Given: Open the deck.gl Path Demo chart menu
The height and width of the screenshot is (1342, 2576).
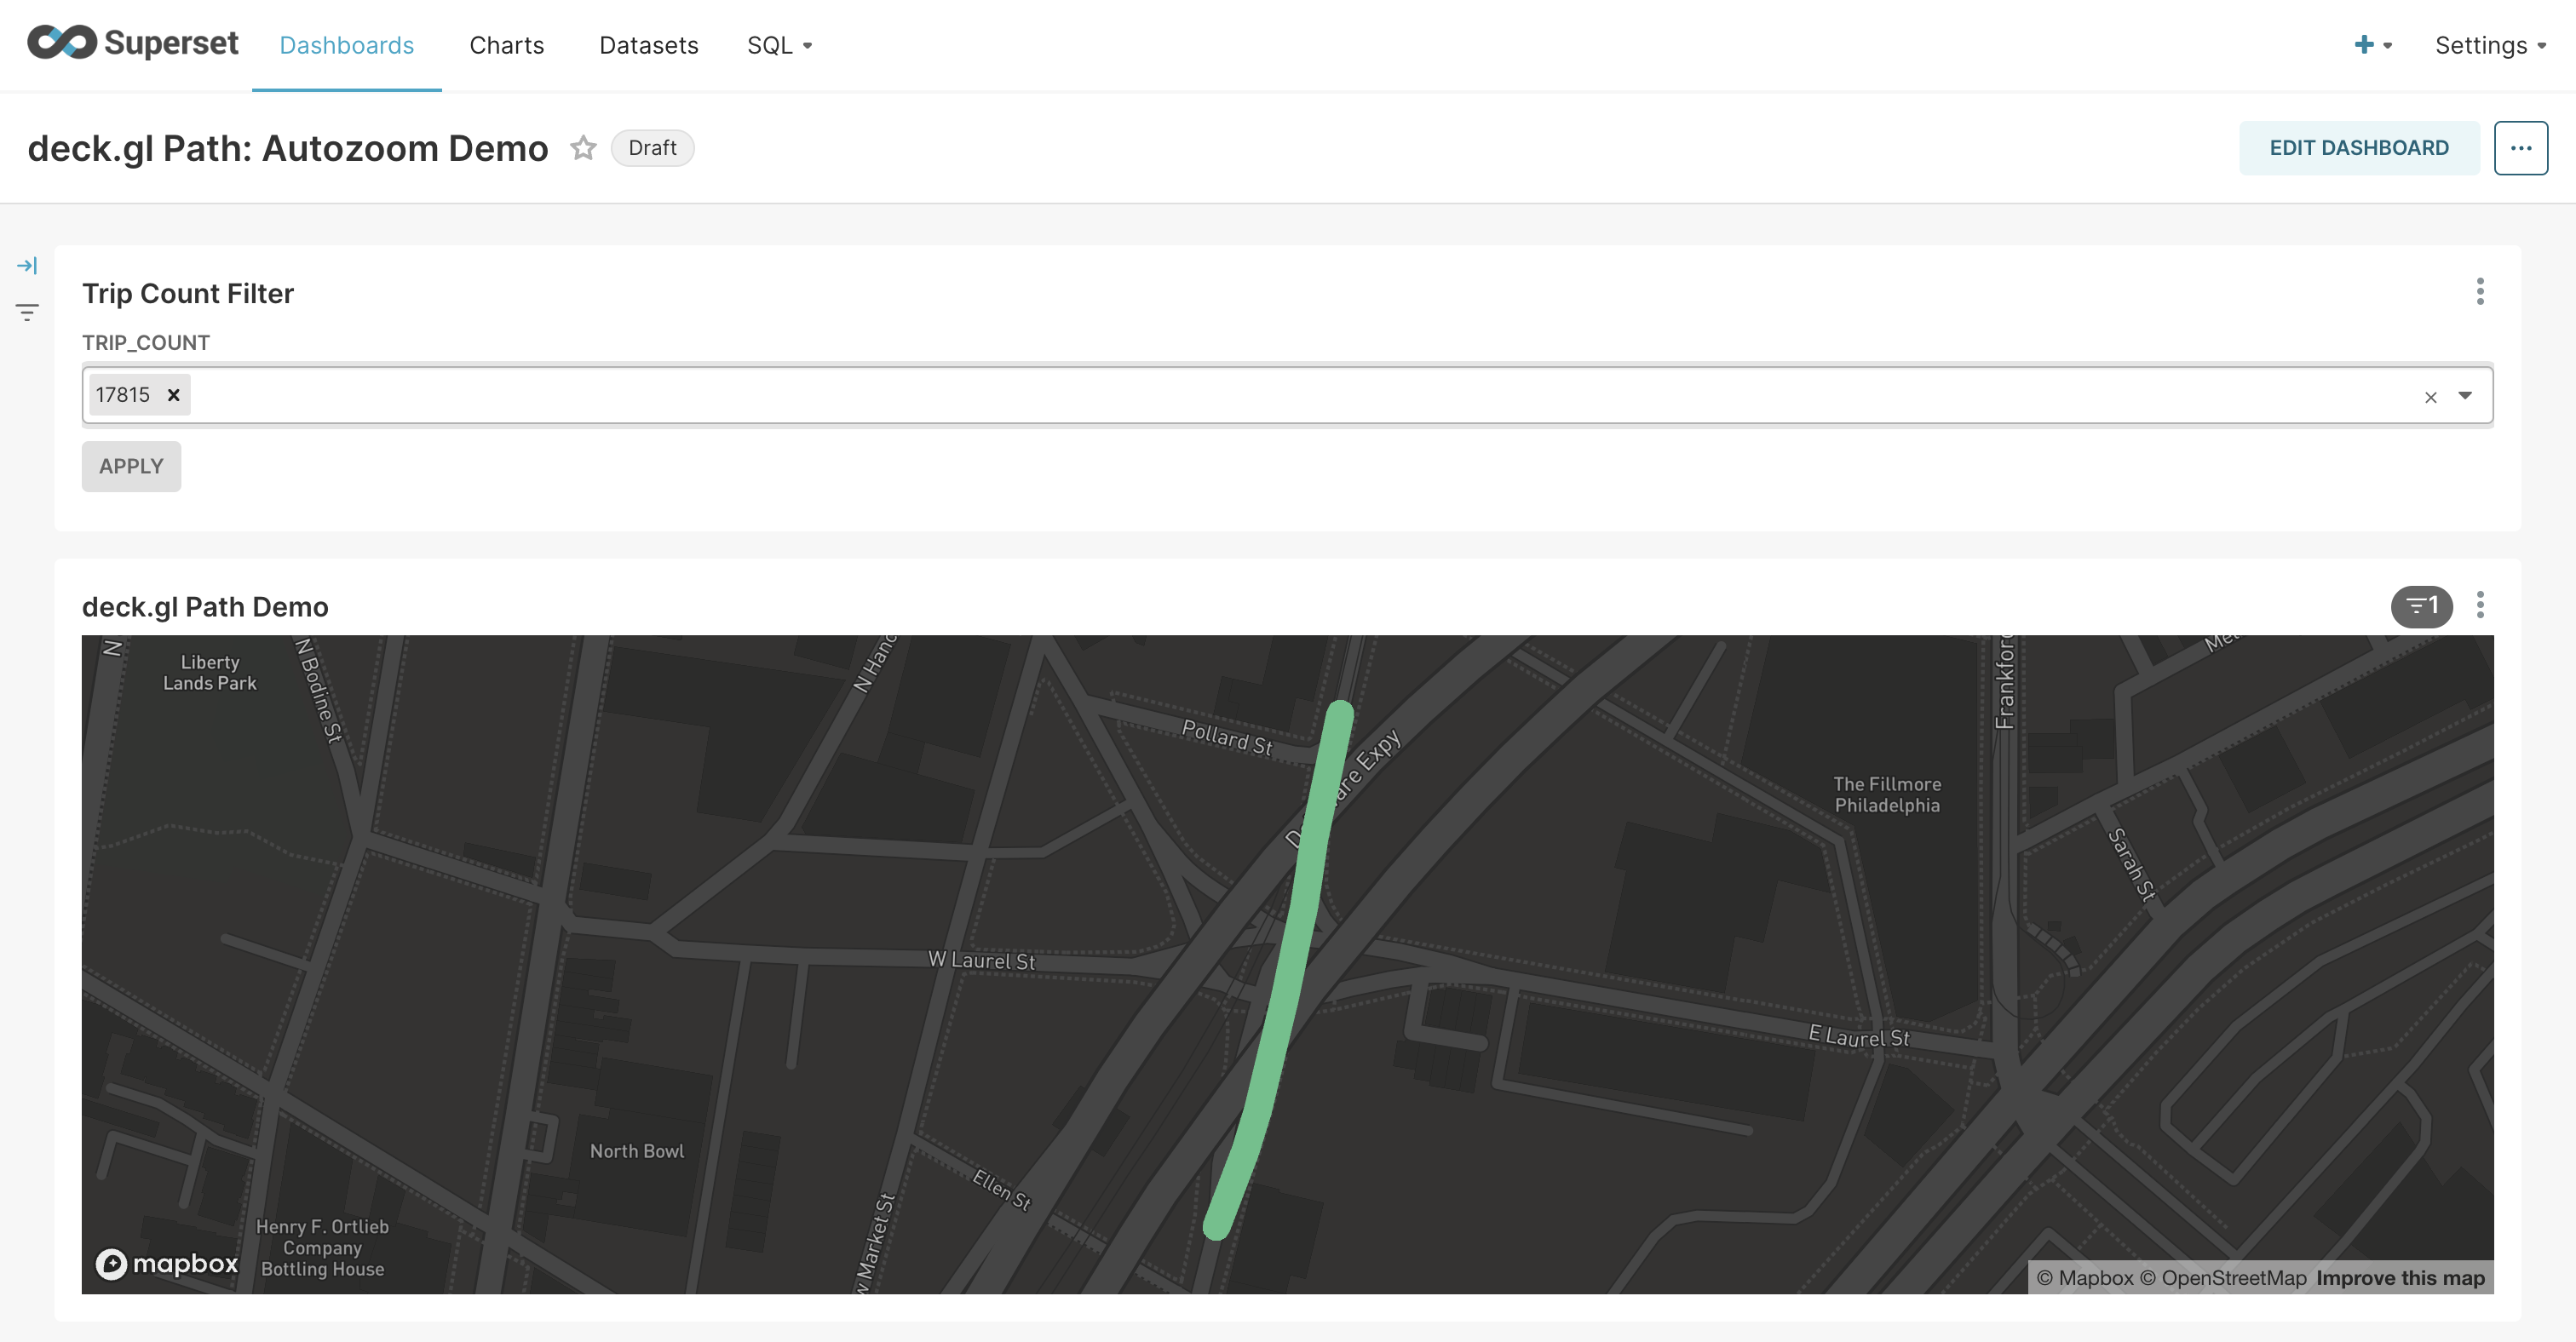Looking at the screenshot, I should pyautogui.click(x=2479, y=605).
